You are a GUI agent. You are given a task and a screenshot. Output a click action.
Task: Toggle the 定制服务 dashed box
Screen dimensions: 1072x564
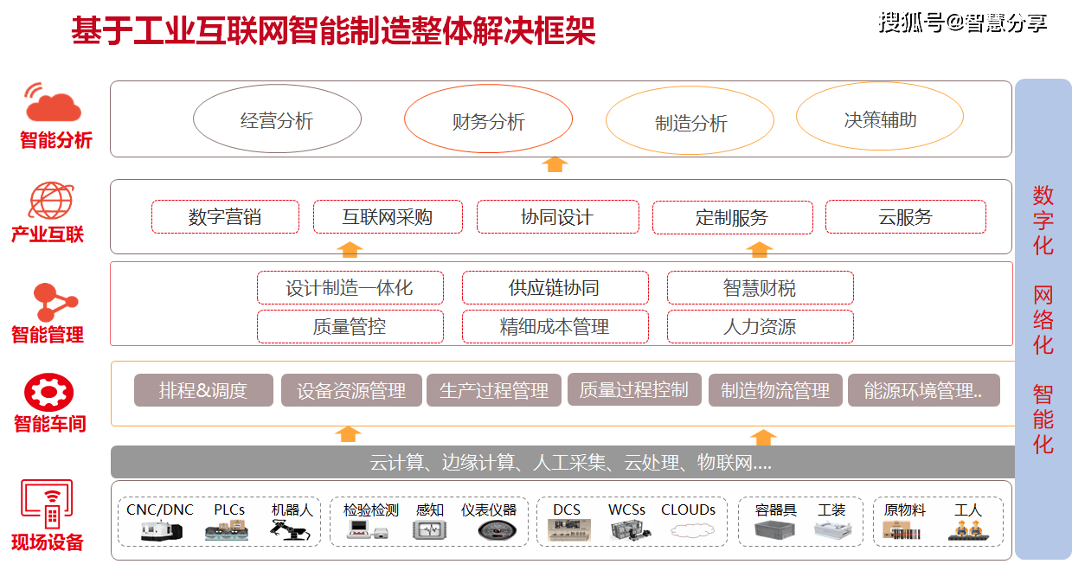(x=732, y=217)
